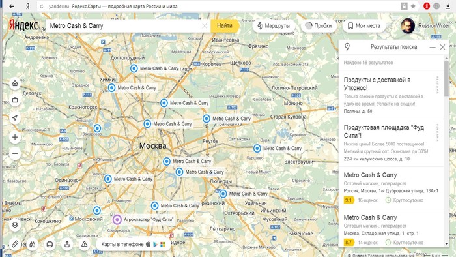This screenshot has height=257, width=456.
Task: Click the share map icon
Action: [67, 244]
